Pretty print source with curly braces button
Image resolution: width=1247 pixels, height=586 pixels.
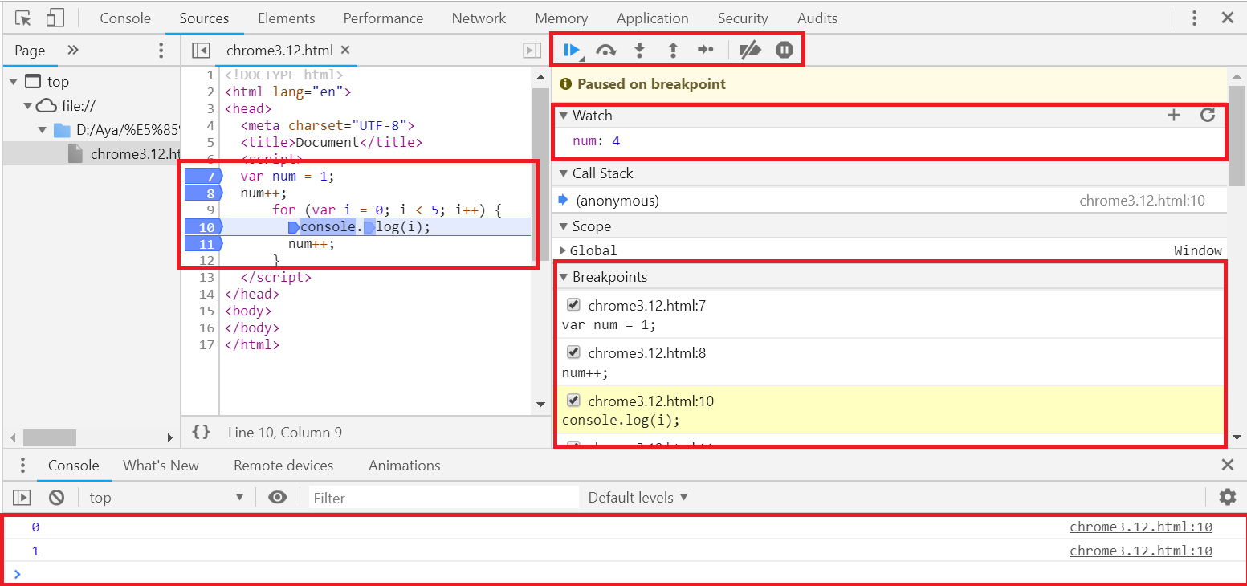click(202, 432)
